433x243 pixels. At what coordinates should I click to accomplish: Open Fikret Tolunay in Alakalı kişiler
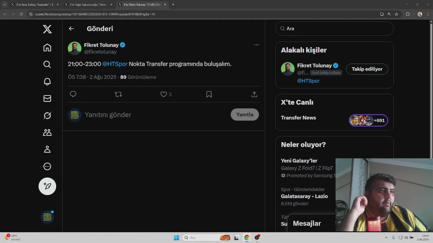[x=314, y=65]
